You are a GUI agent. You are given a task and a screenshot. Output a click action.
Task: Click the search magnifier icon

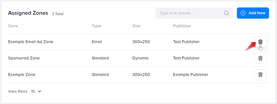227,13
